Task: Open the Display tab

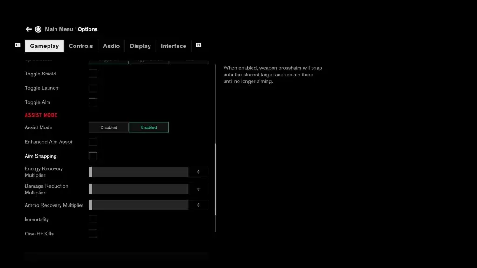Action: pyautogui.click(x=140, y=46)
